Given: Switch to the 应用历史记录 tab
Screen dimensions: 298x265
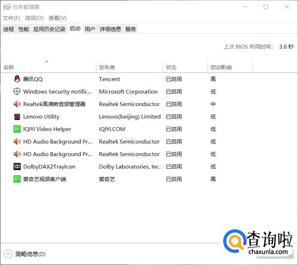Looking at the screenshot, I should [49, 29].
